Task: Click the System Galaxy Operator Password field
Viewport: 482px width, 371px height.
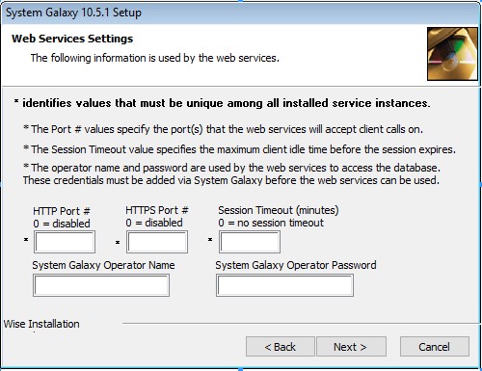Action: click(x=284, y=285)
